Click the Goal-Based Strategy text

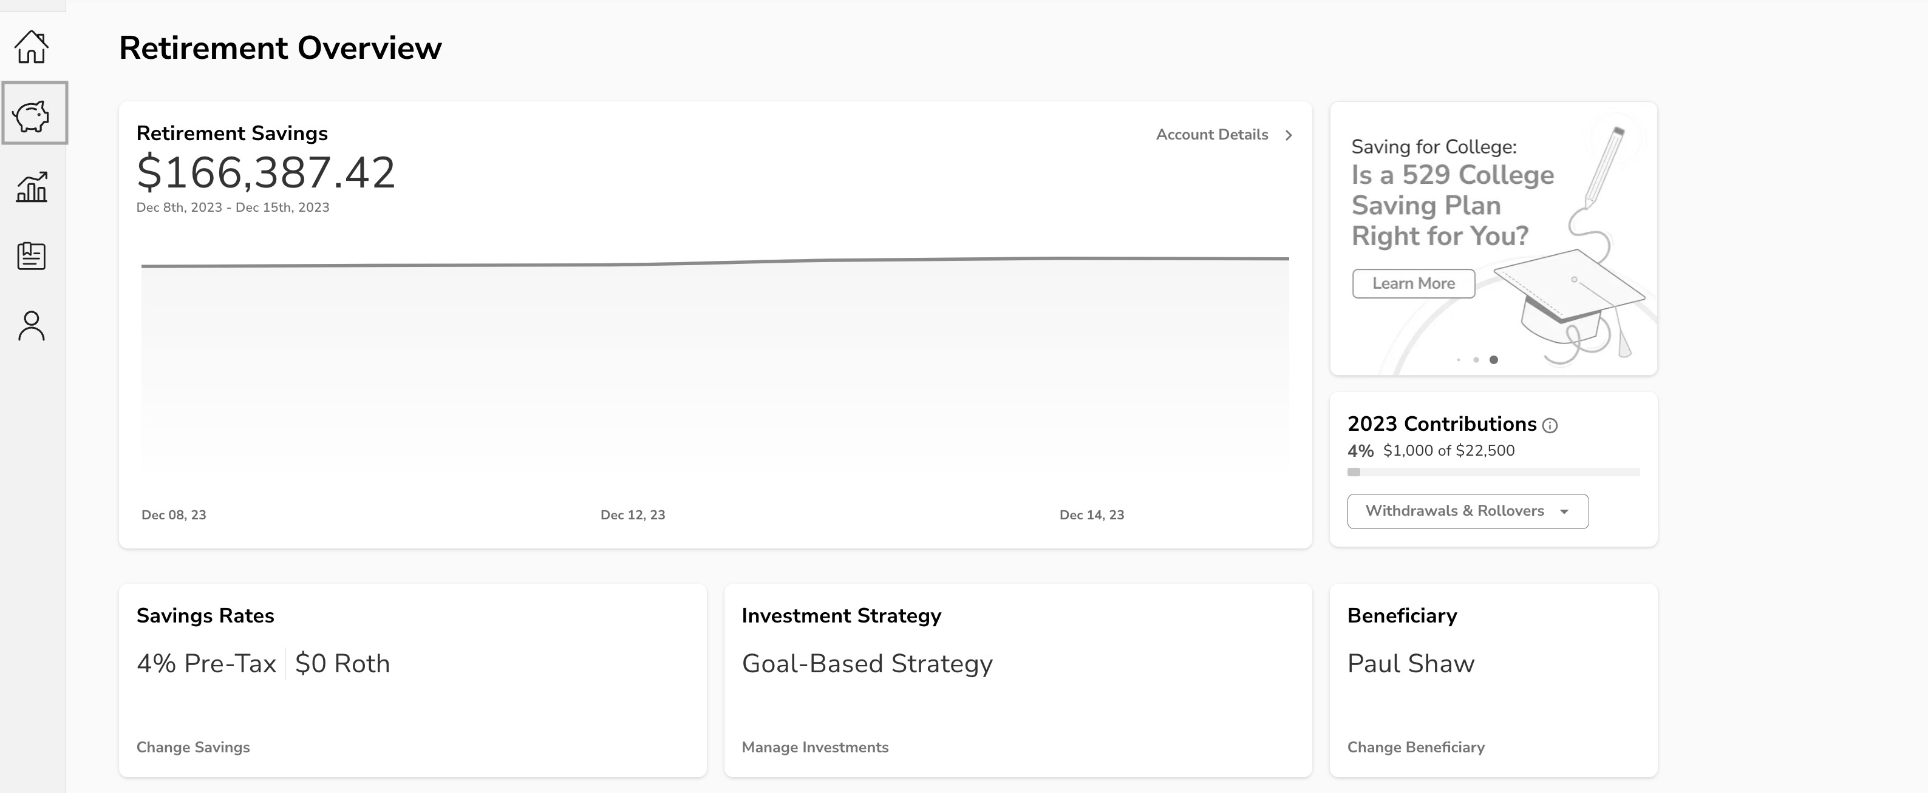pos(867,664)
